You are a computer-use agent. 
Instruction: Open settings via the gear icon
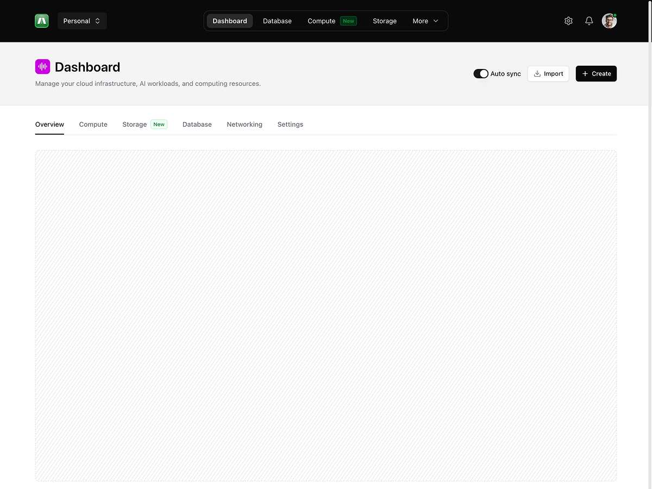[x=568, y=21]
